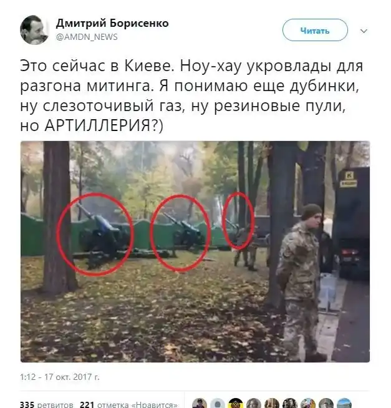
Task: Open the sixth liker avatar in row
Action: click(x=290, y=403)
